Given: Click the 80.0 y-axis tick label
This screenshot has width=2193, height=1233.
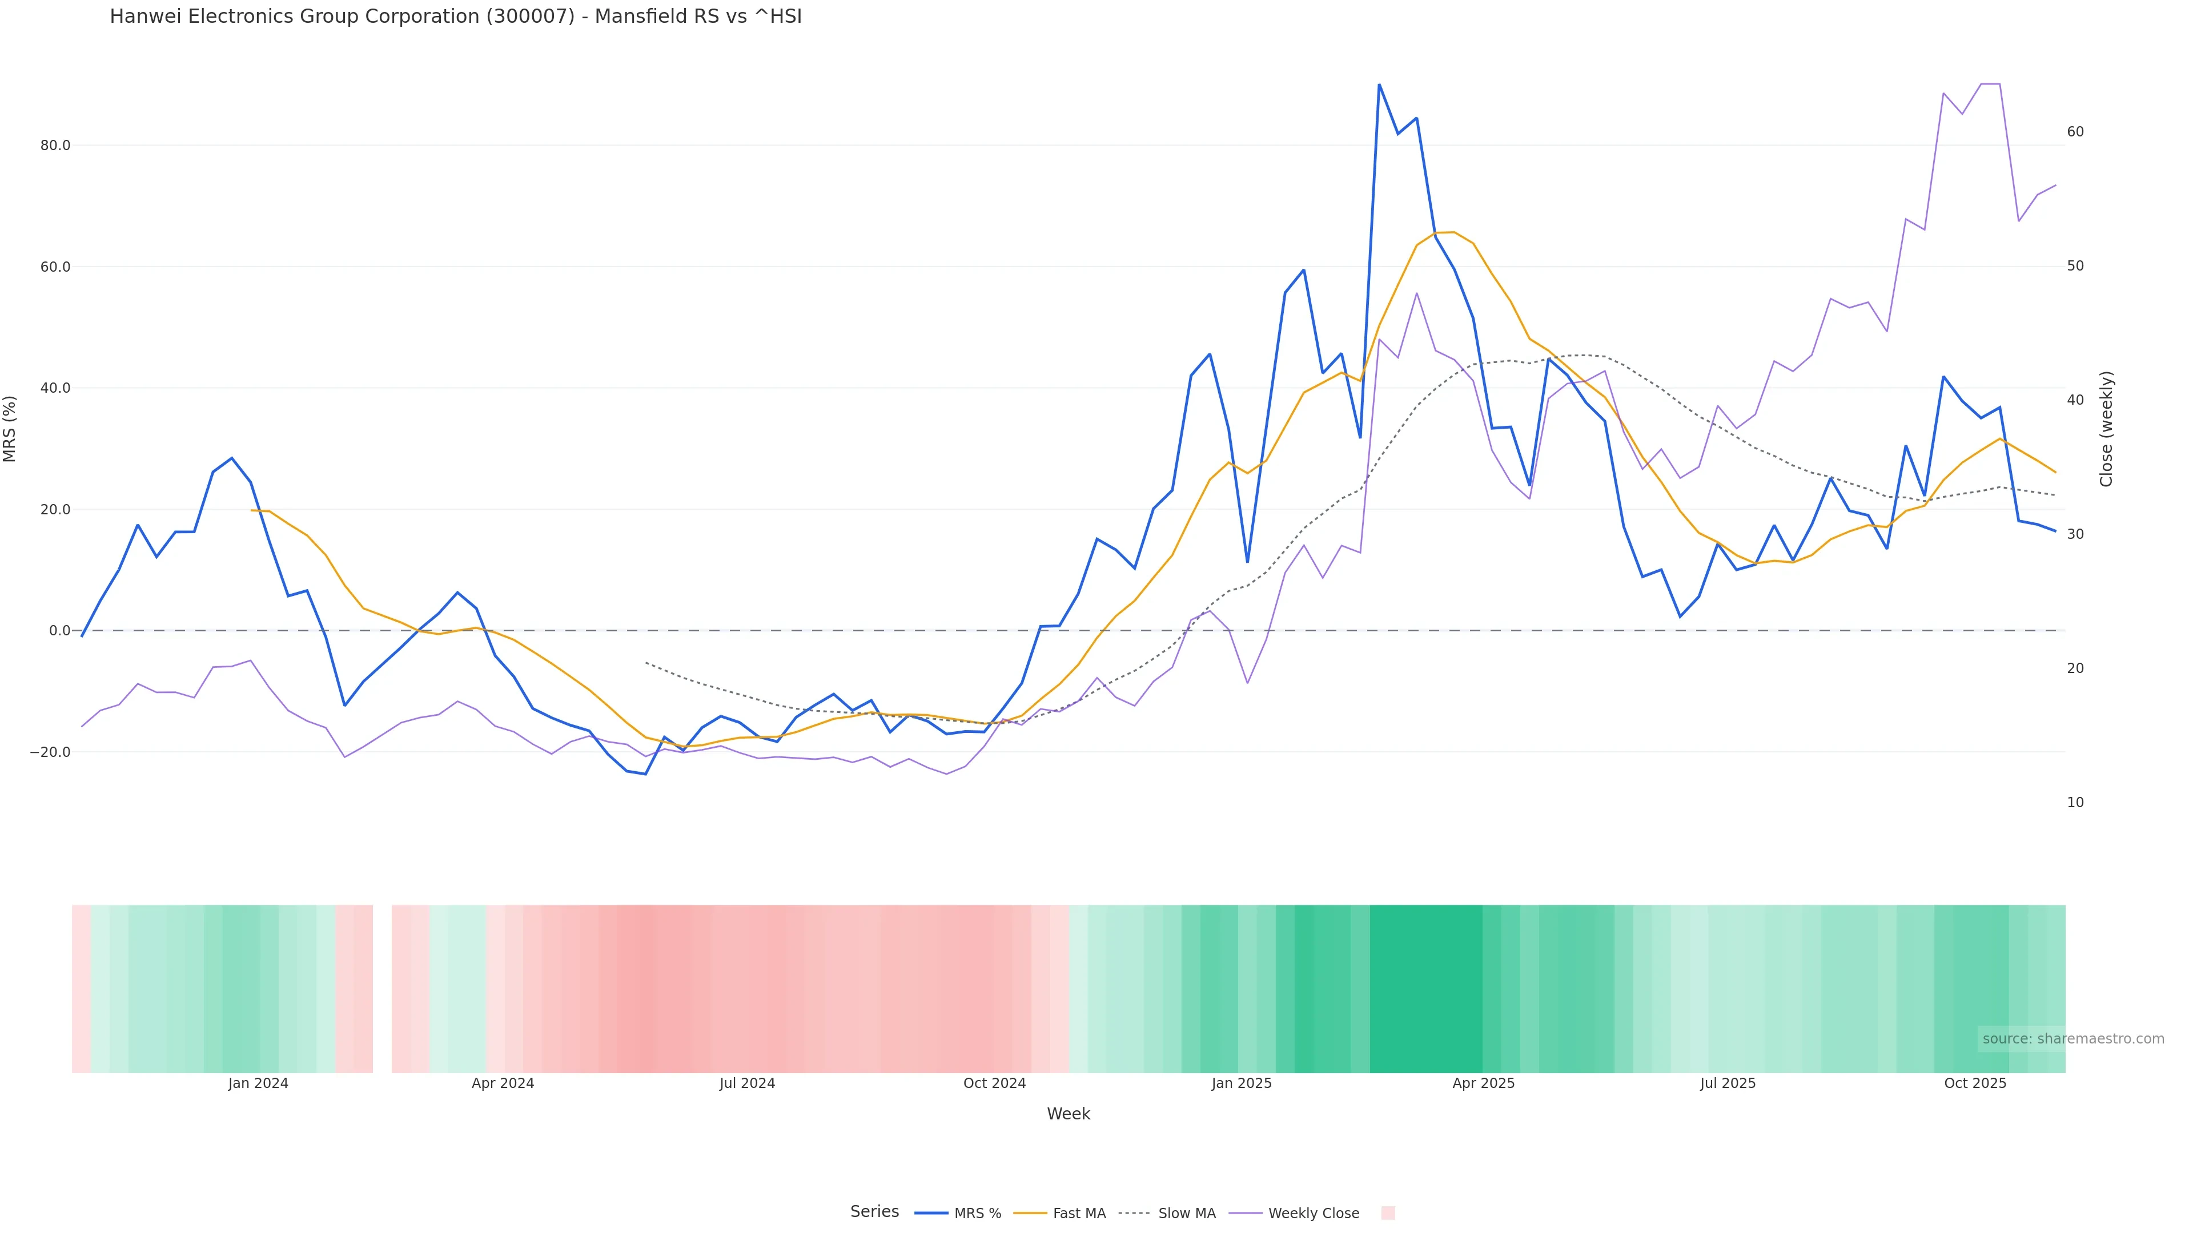Looking at the screenshot, I should (x=55, y=146).
